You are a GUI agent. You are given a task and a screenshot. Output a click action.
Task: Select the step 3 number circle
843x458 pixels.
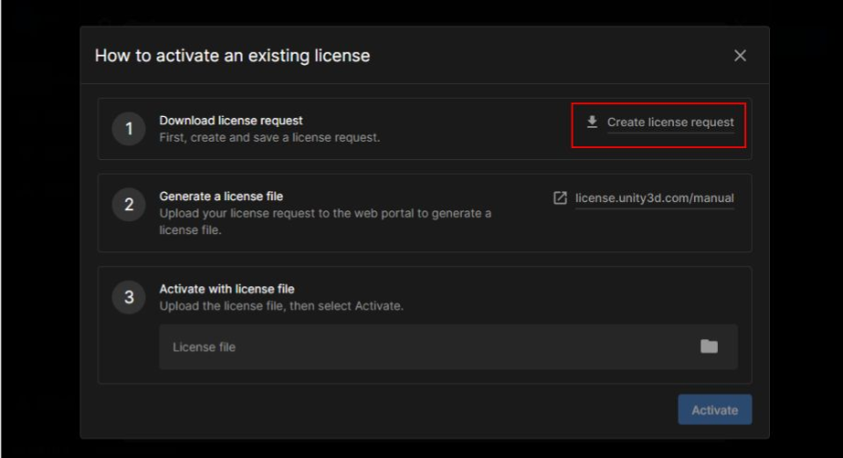[129, 297]
